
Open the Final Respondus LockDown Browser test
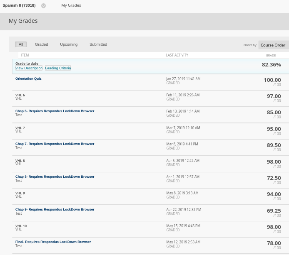53,242
